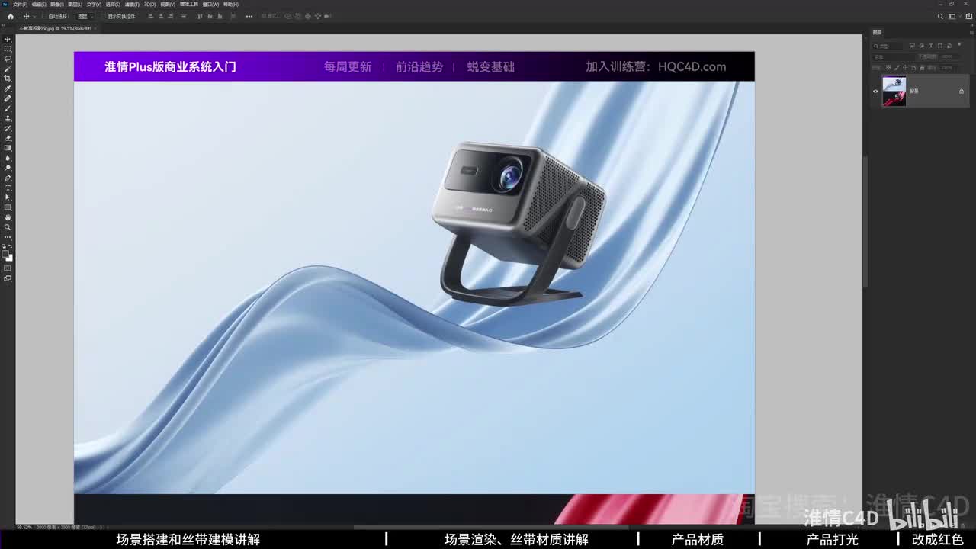Open the Edit Toolbar three-dots button

8,237
